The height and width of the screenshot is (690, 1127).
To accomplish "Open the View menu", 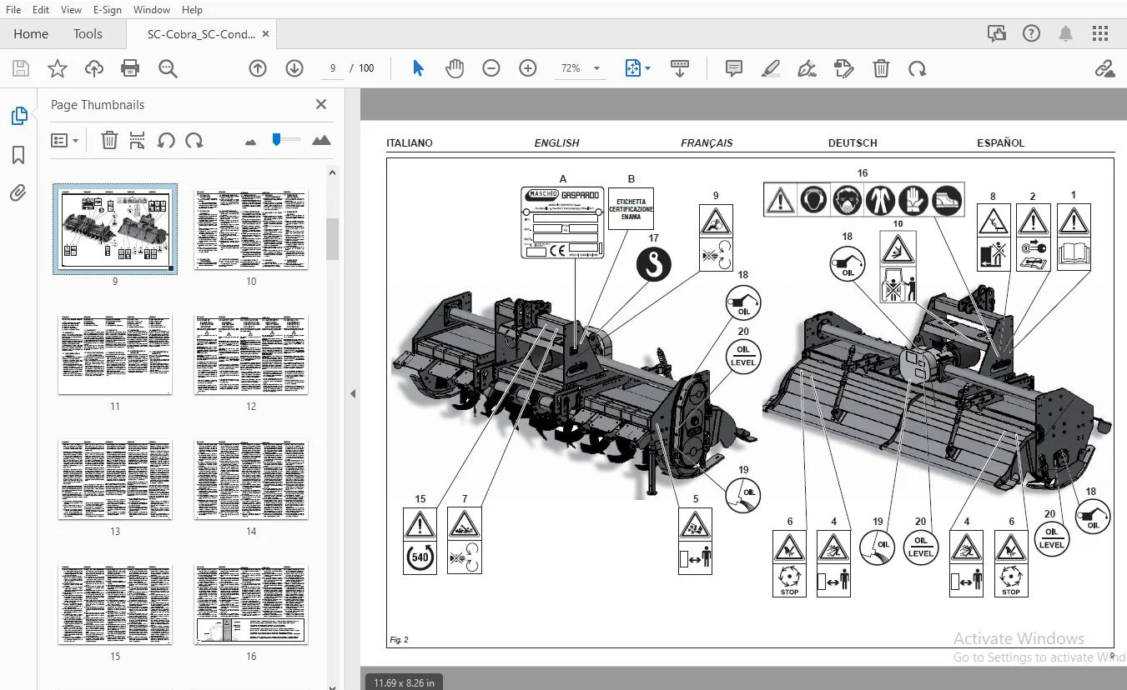I will pos(72,10).
